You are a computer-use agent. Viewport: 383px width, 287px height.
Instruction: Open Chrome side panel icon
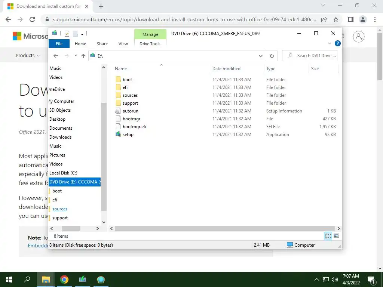351,19
